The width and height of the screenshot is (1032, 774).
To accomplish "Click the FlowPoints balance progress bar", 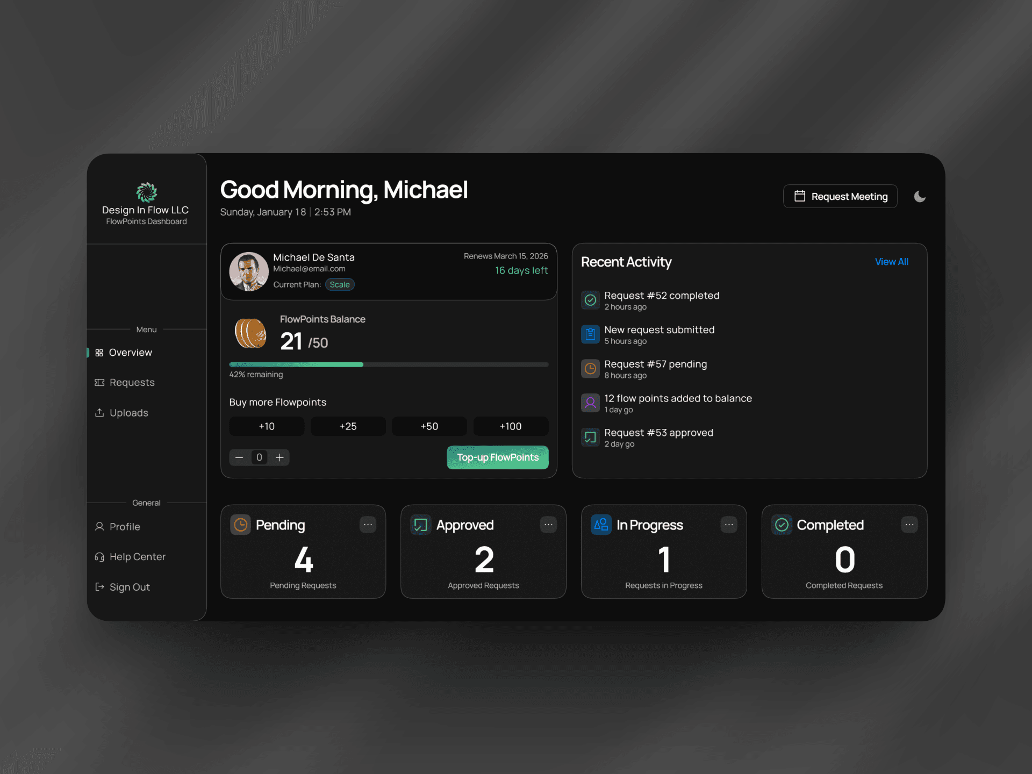I will pyautogui.click(x=388, y=364).
